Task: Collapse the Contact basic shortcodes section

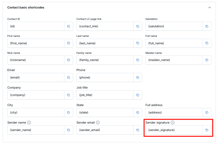Action: click(x=209, y=8)
